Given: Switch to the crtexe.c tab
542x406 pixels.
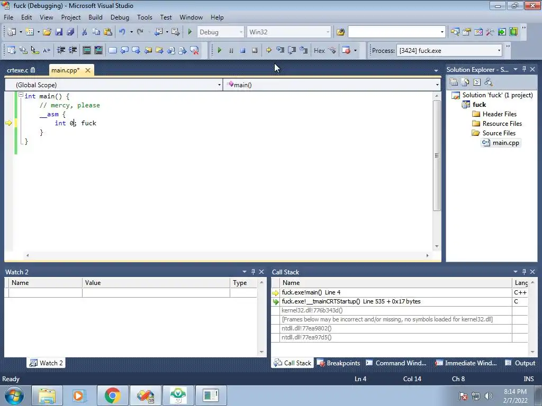Looking at the screenshot, I should pyautogui.click(x=21, y=70).
